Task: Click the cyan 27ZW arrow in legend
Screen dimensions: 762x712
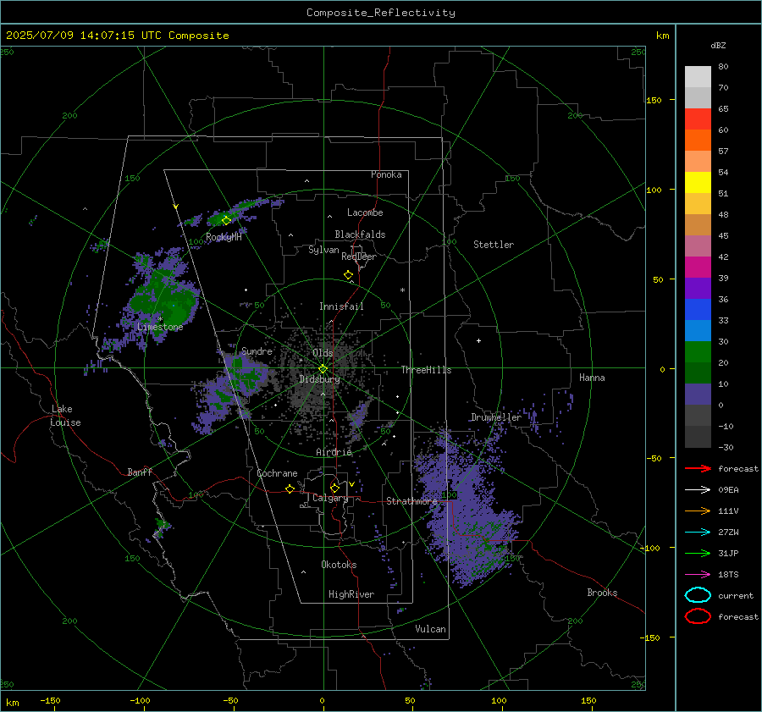Action: [x=698, y=533]
